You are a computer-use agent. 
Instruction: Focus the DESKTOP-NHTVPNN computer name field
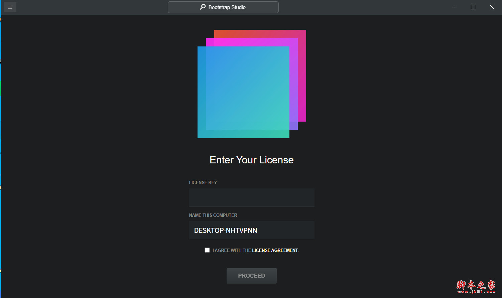point(251,230)
